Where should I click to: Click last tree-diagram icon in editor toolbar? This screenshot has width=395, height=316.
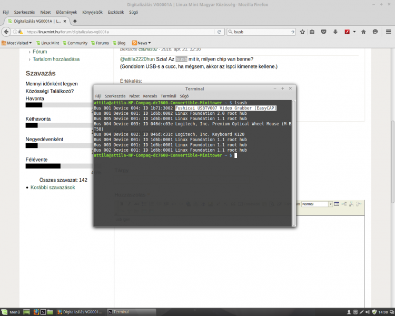pyautogui.click(x=359, y=204)
